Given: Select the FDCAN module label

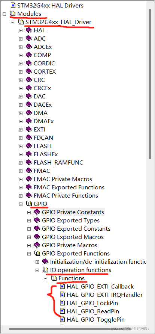Looking at the screenshot, I should [43, 138].
